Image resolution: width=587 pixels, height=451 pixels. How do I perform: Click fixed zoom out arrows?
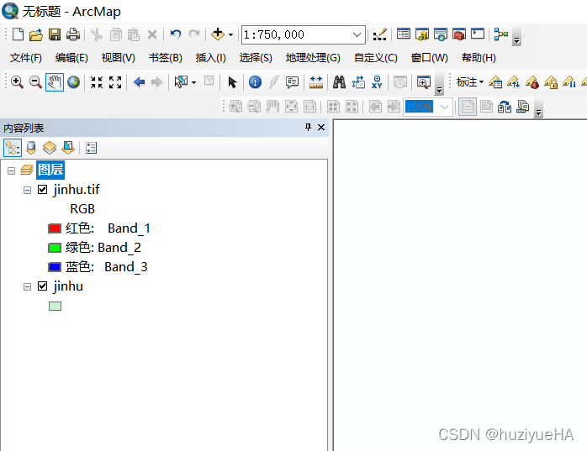(115, 82)
